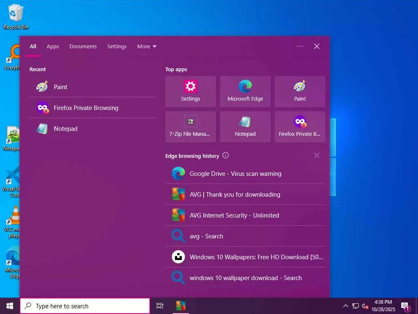Dismiss the Edge browsing history section

[x=317, y=155]
